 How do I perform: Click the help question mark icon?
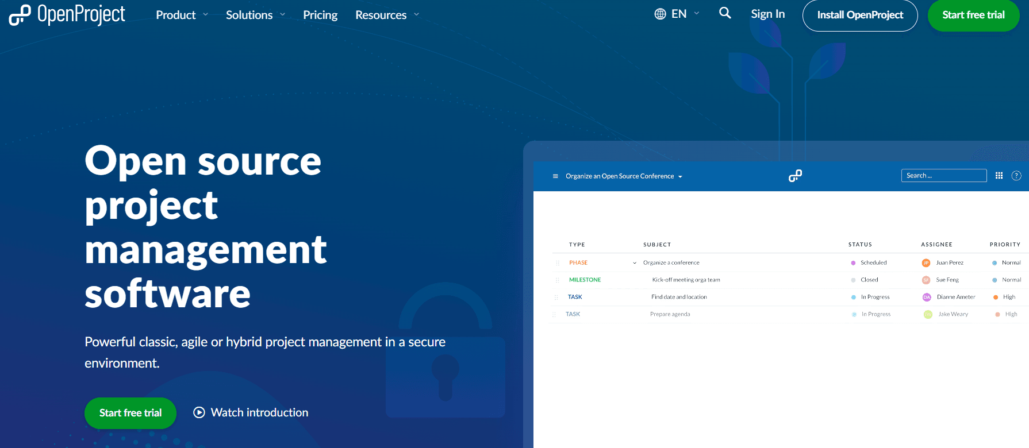1016,176
